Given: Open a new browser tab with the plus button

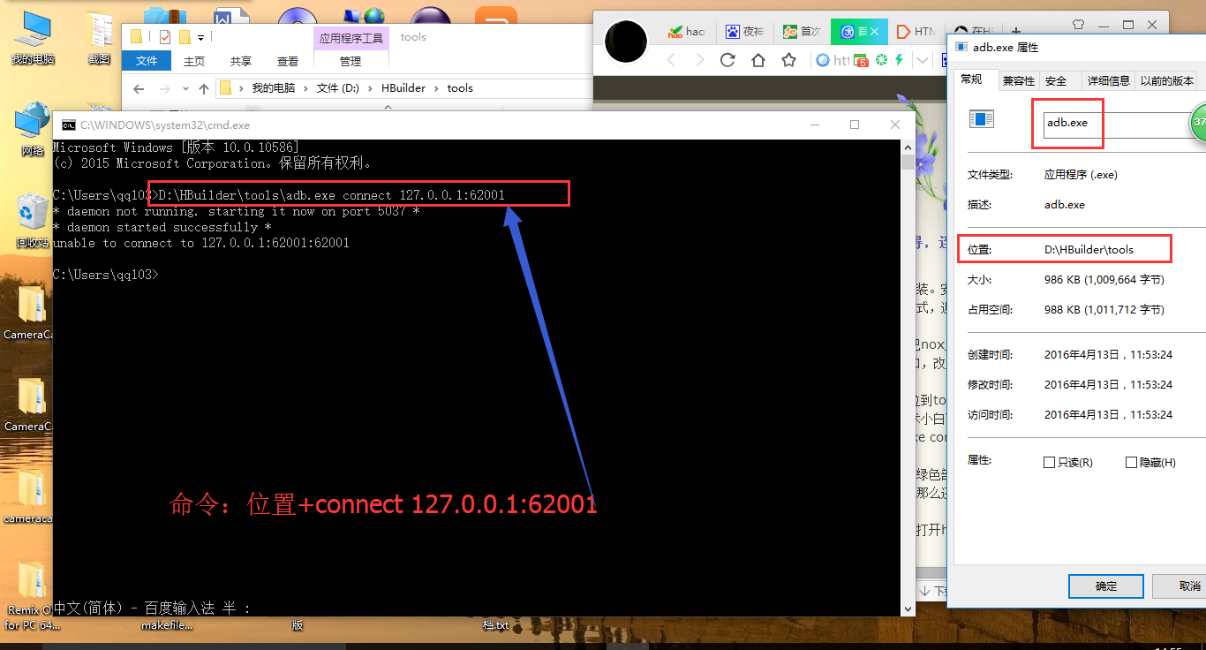Looking at the screenshot, I should point(1015,31).
